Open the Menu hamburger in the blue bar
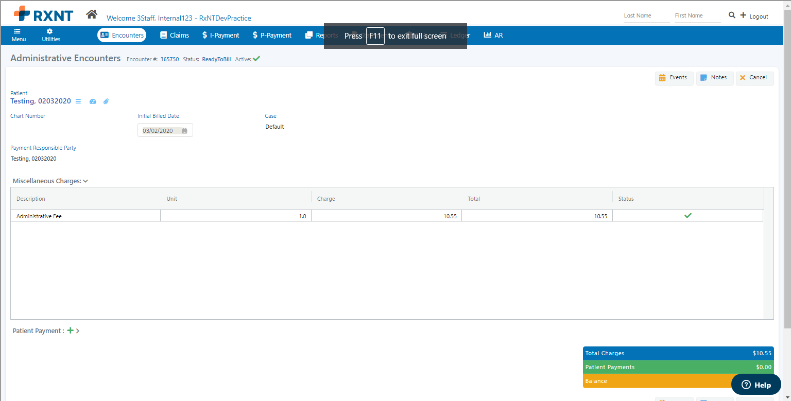The width and height of the screenshot is (791, 401). coord(19,35)
